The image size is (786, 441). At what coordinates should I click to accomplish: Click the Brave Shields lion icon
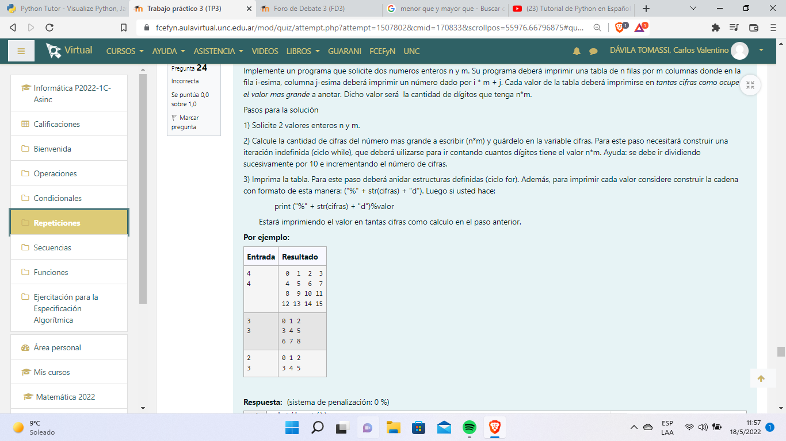pos(621,27)
